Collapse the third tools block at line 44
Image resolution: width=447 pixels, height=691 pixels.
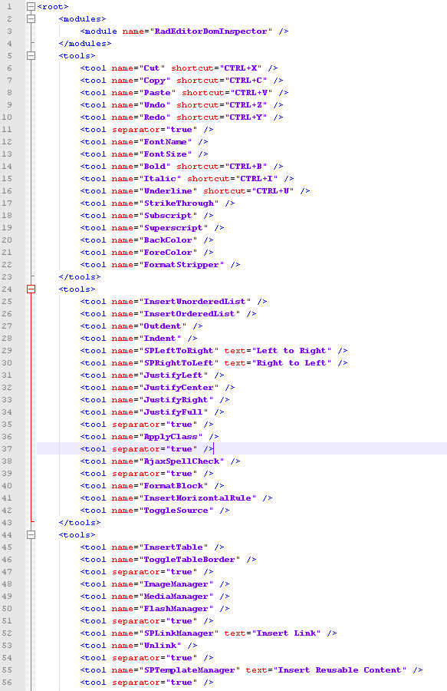(x=31, y=534)
